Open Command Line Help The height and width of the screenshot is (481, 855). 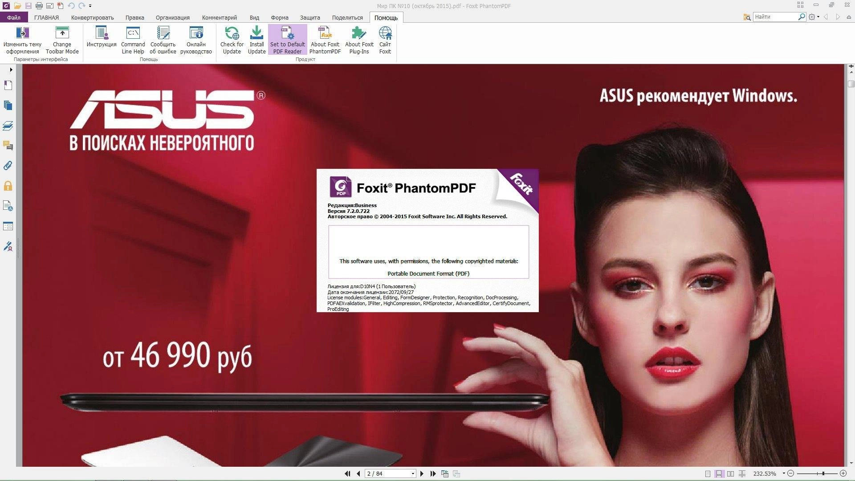point(133,40)
